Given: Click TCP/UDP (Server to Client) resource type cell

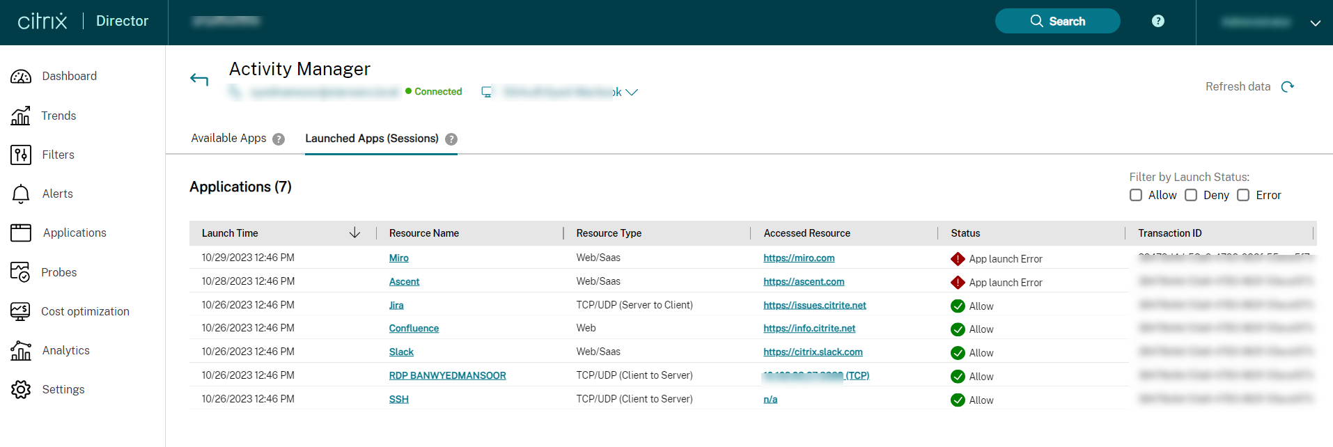Looking at the screenshot, I should pos(634,305).
